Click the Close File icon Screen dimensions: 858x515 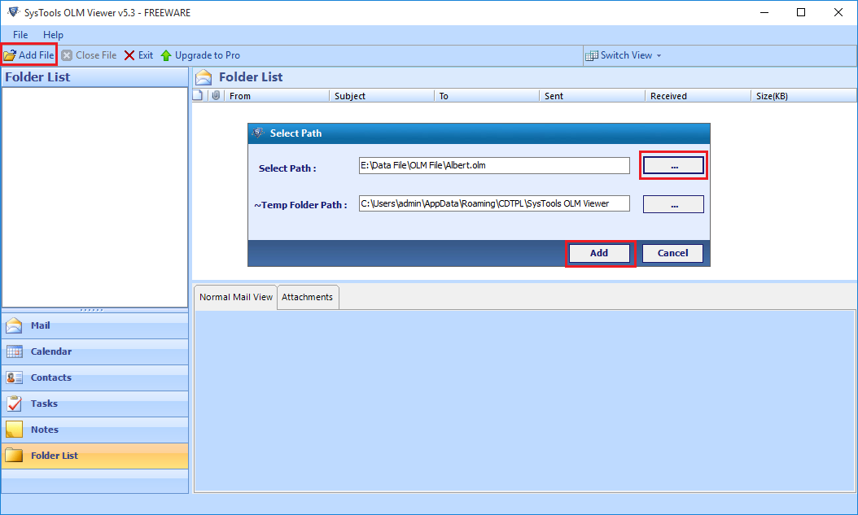tap(67, 55)
